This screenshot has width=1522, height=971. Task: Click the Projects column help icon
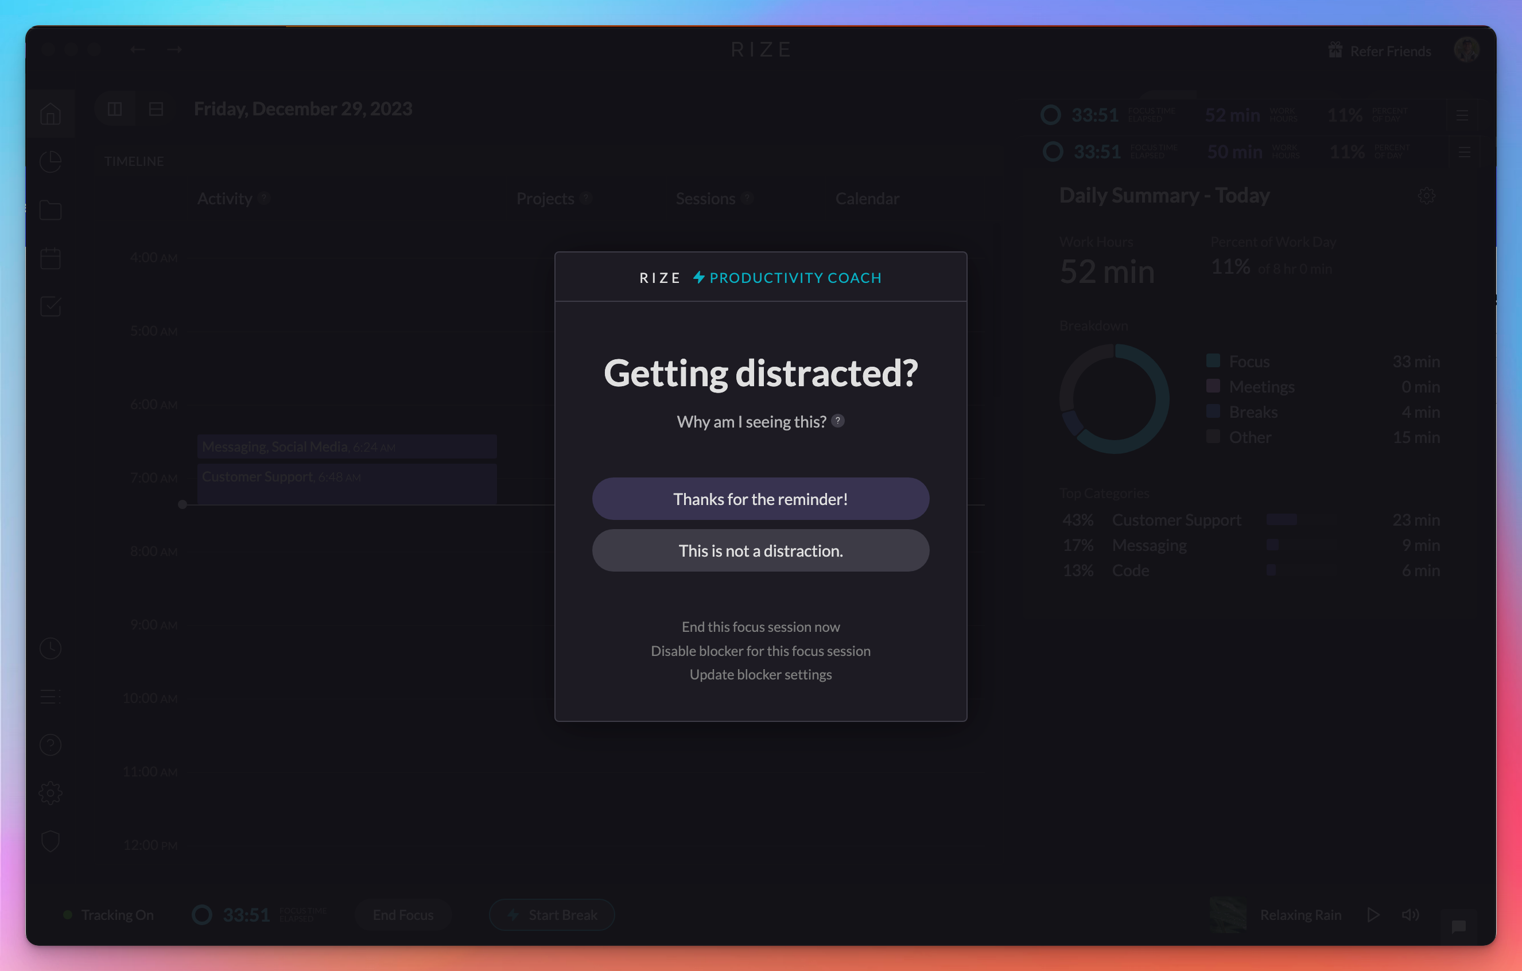tap(586, 198)
